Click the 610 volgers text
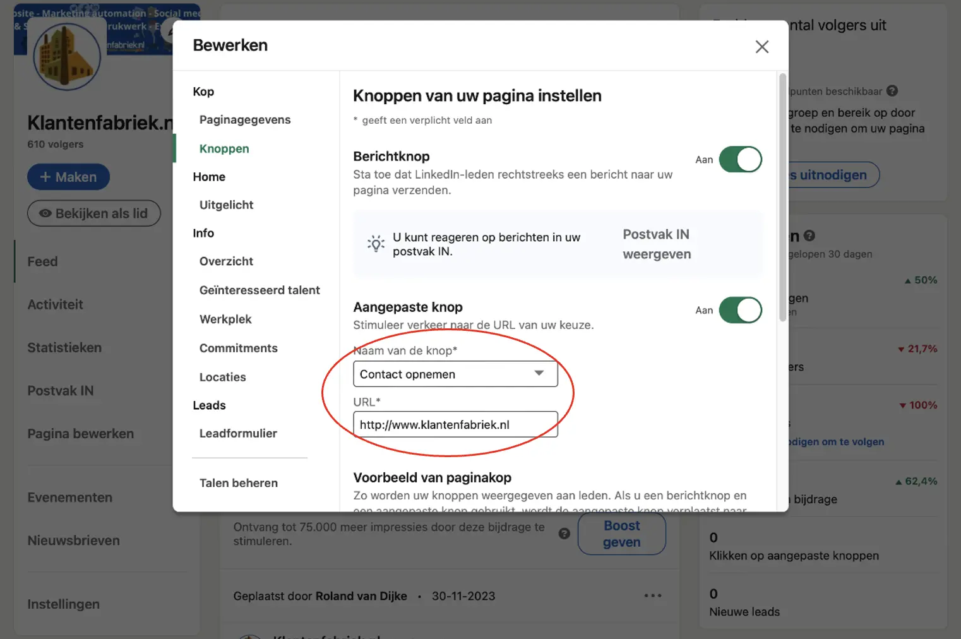The width and height of the screenshot is (961, 639). pos(56,144)
